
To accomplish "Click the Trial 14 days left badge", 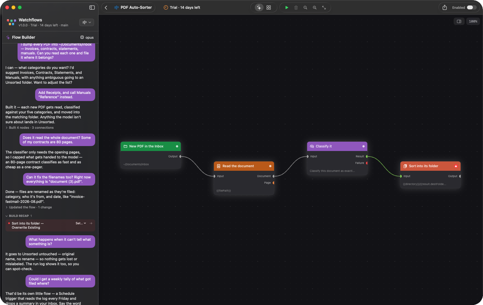I will tap(182, 8).
